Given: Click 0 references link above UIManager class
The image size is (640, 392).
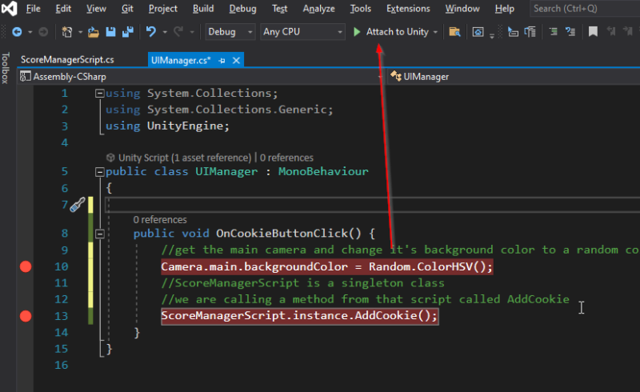Looking at the screenshot, I should [x=286, y=158].
